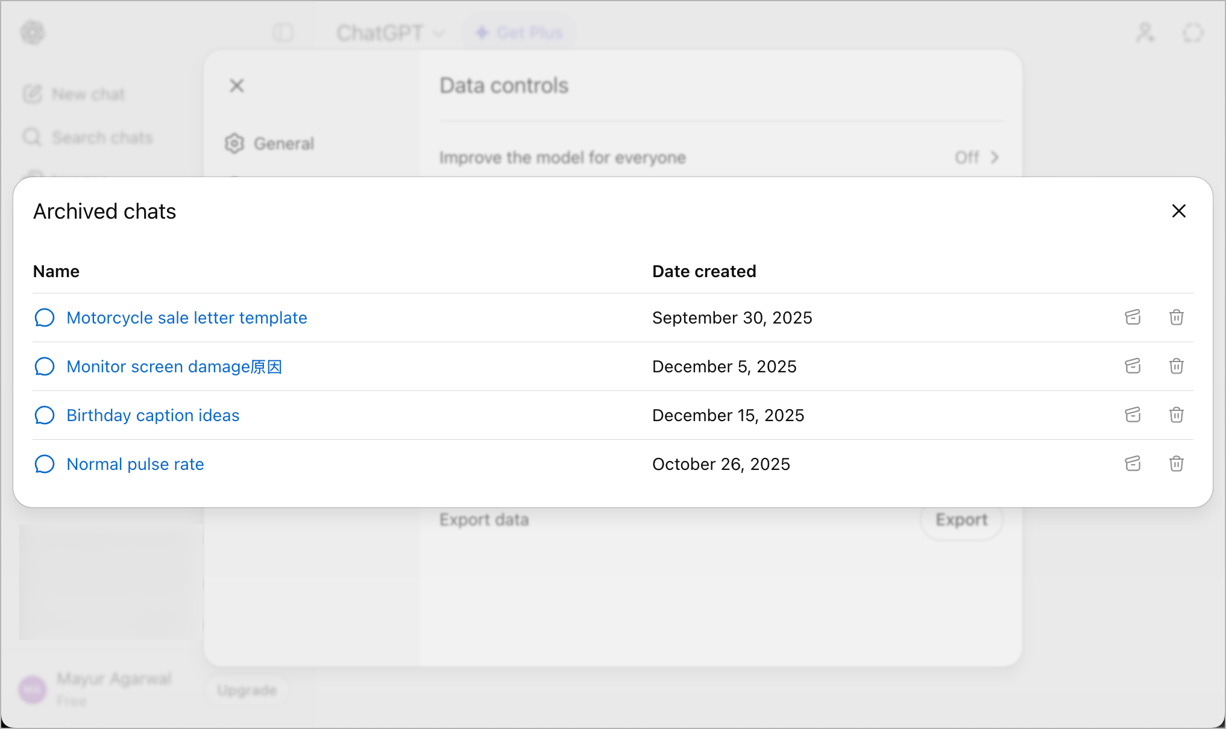
Task: Unarchive the Birthday caption ideas chat
Action: pyautogui.click(x=1133, y=415)
